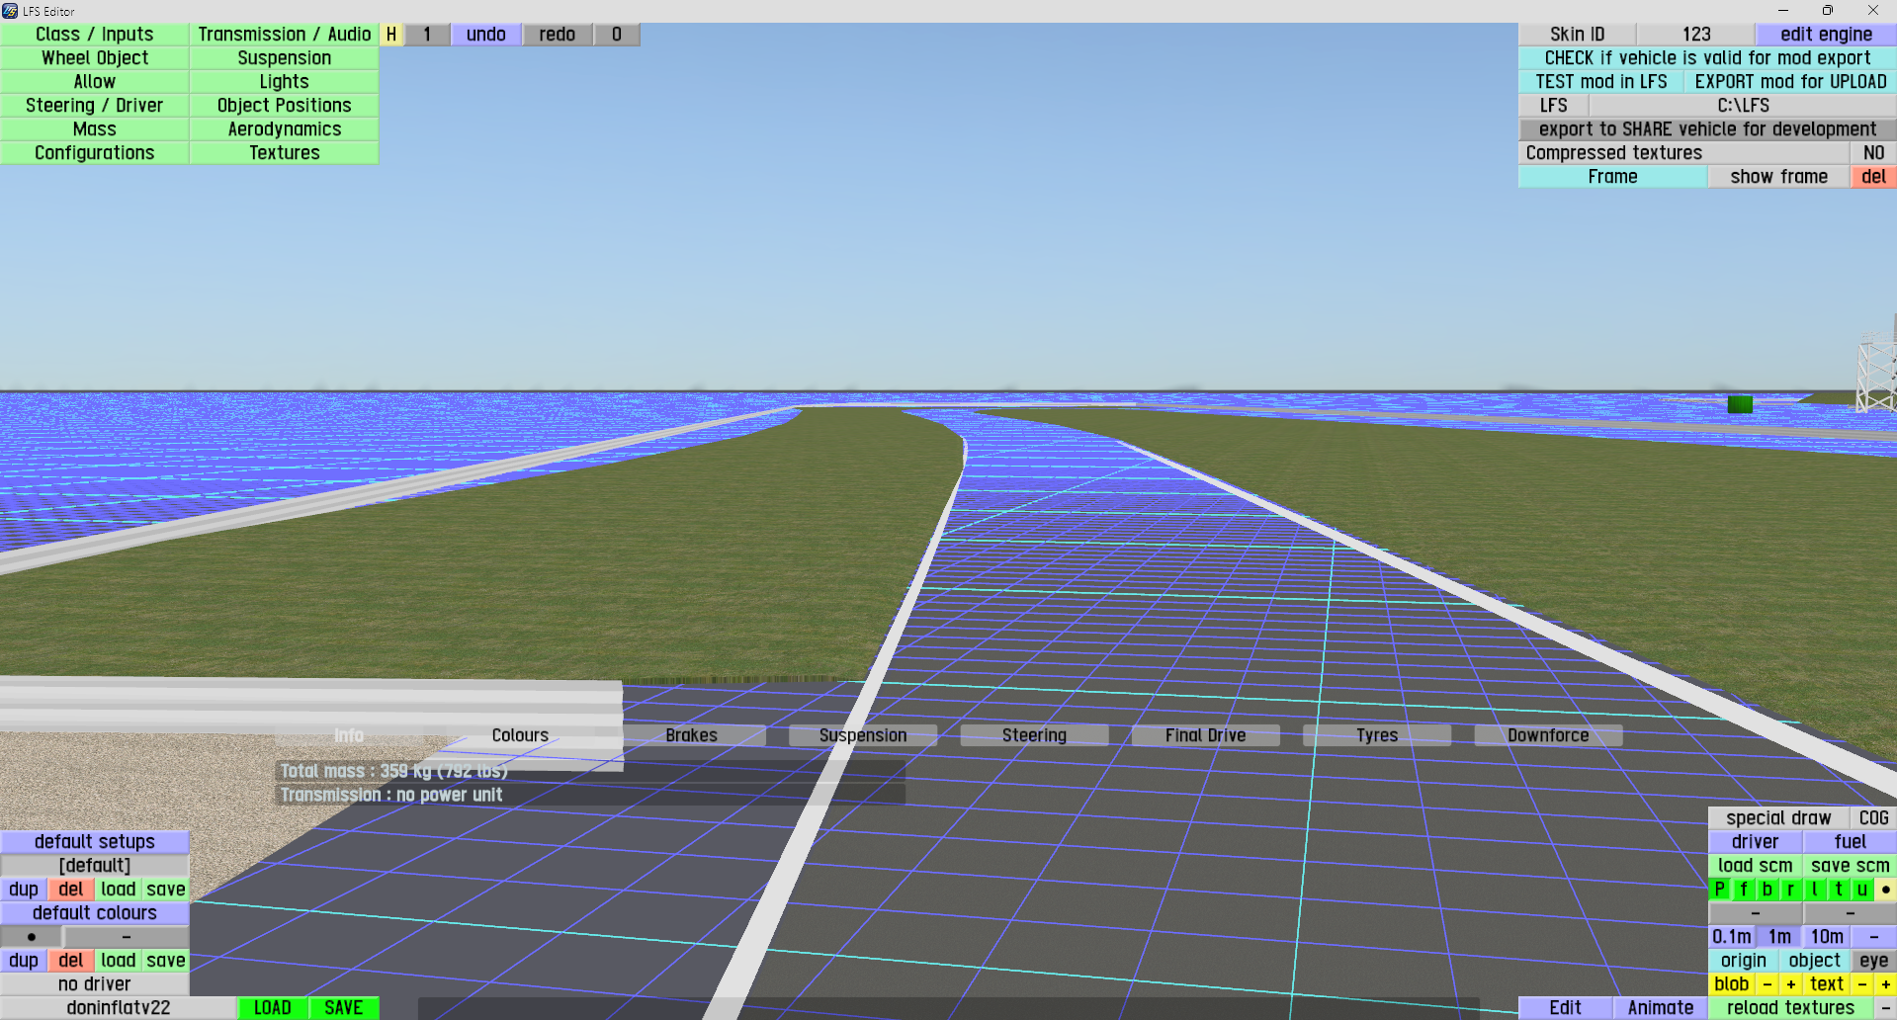The image size is (1897, 1020).
Task: Toggle the green f view button
Action: coord(1744,890)
